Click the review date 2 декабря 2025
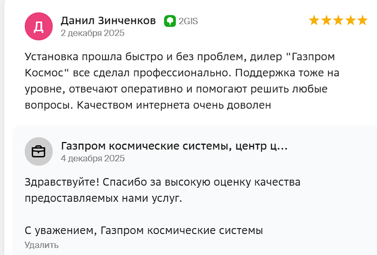The image size is (377, 255). 92,33
